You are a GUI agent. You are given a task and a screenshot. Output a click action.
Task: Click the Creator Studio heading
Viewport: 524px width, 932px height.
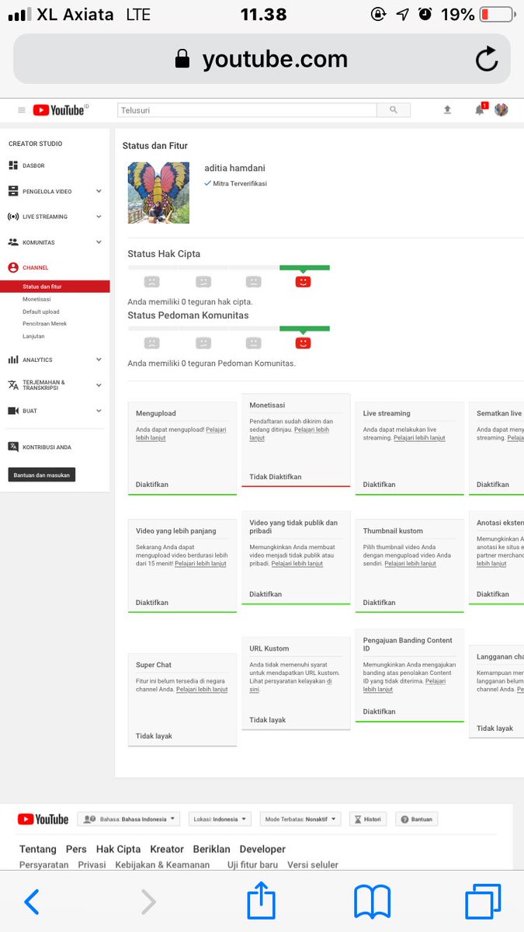(x=35, y=144)
